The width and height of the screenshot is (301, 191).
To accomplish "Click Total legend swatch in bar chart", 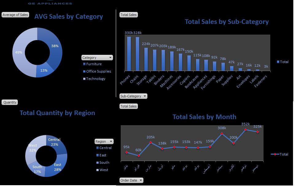I will tap(278, 62).
